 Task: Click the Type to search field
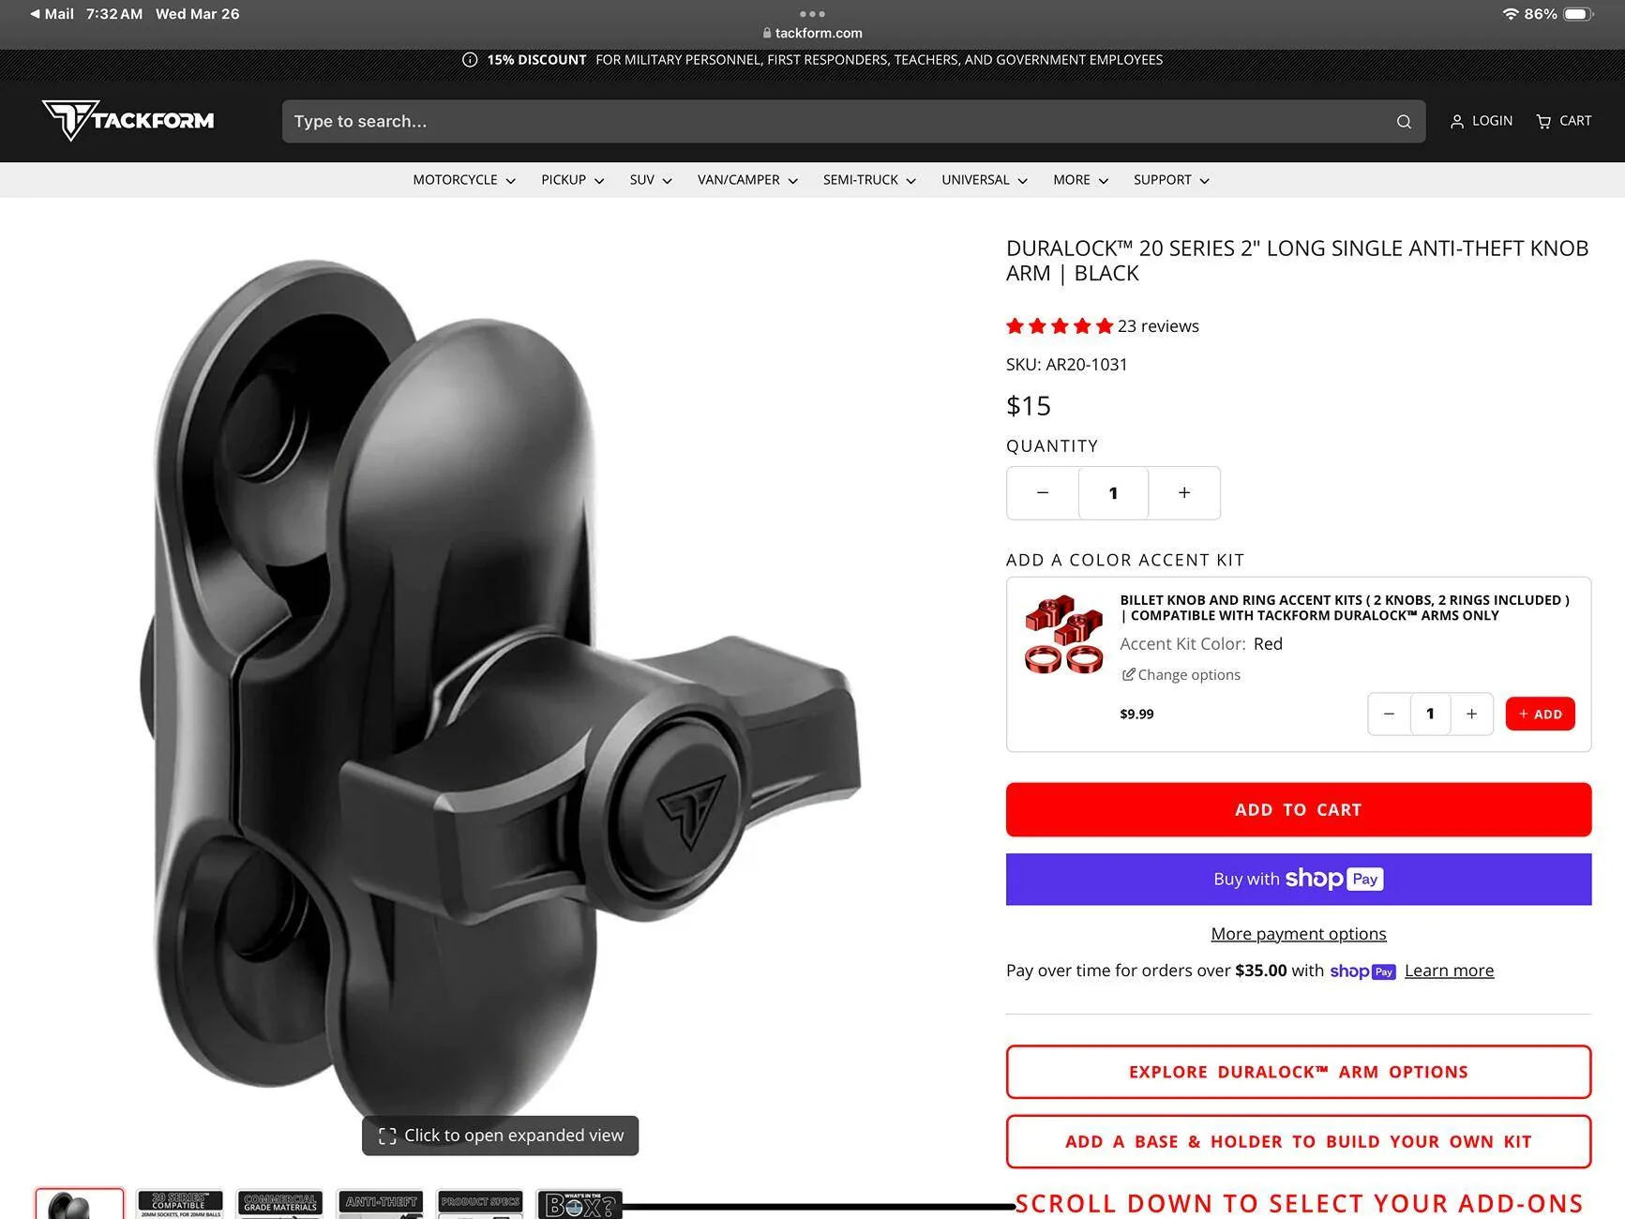click(x=853, y=122)
